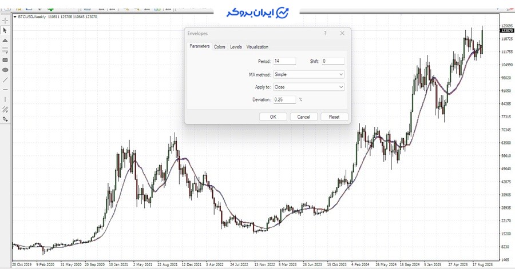Switch to the Colors tab
The width and height of the screenshot is (515, 269).
(x=220, y=47)
